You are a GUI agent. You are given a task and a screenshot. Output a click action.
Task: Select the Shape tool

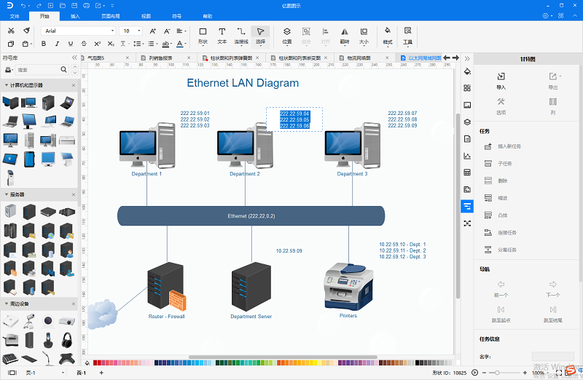point(203,36)
